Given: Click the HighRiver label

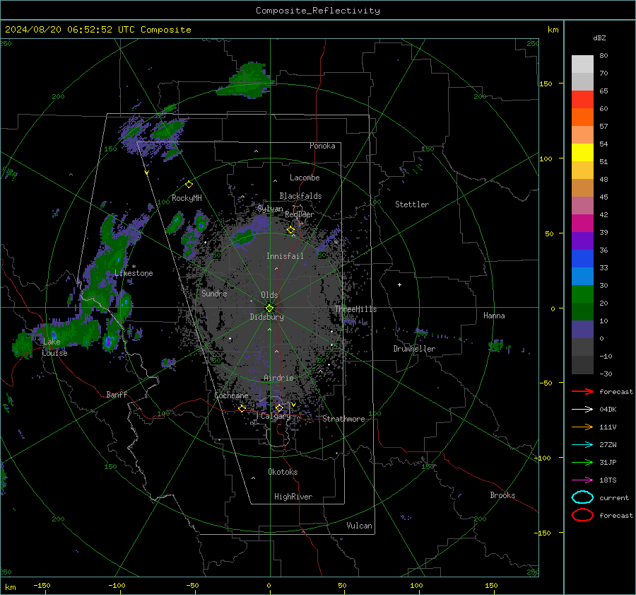Looking at the screenshot, I should (x=293, y=497).
